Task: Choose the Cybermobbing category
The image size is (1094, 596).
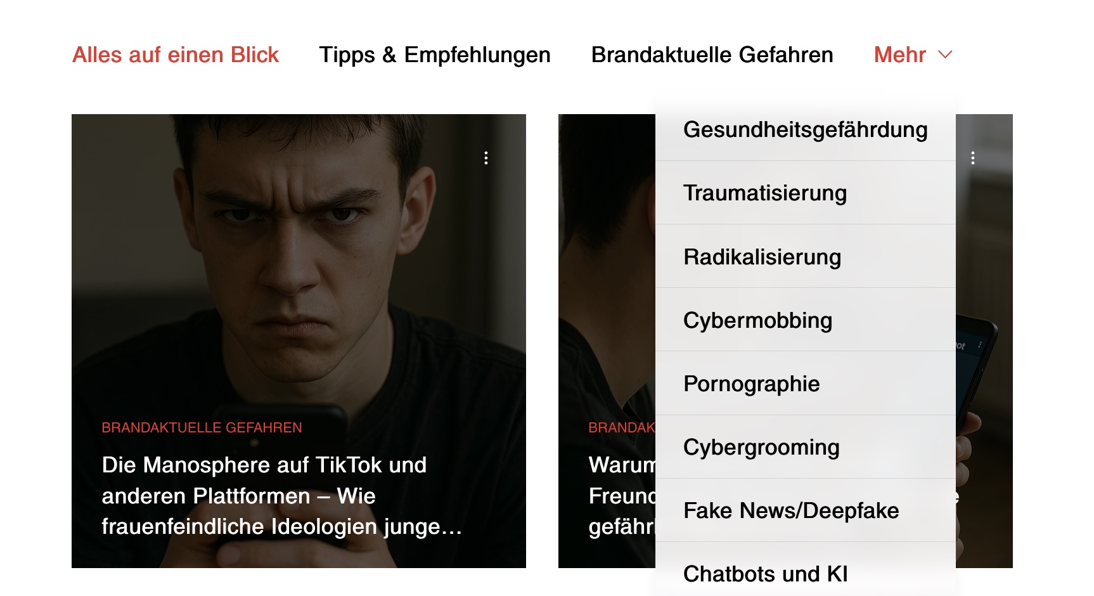Action: 806,320
